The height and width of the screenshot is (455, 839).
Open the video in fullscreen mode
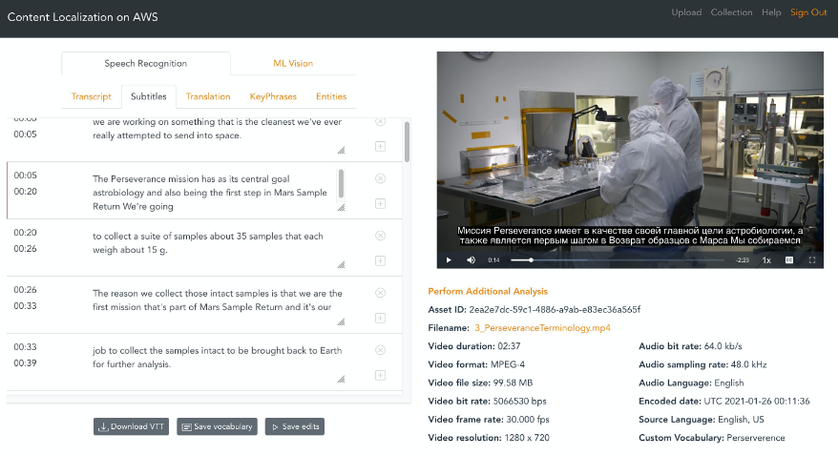coord(812,259)
